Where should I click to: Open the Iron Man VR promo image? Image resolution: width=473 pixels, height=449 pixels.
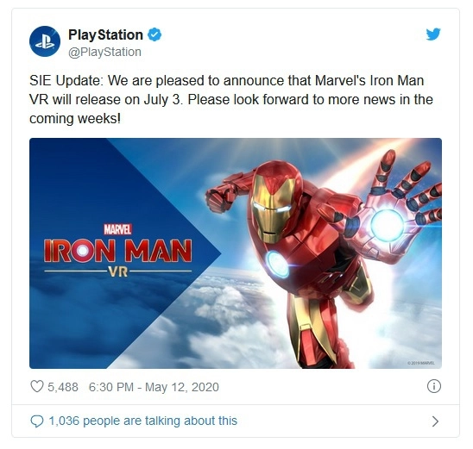point(236,253)
